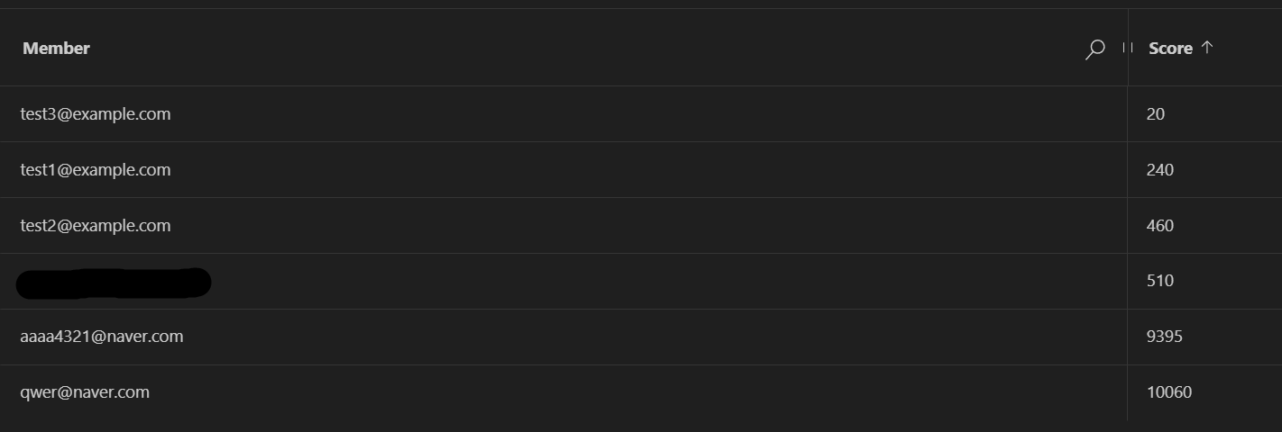
Task: Grab the column resize handle beside Score
Action: click(x=1127, y=48)
